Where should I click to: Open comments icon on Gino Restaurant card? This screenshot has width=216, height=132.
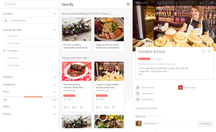pos(74,107)
